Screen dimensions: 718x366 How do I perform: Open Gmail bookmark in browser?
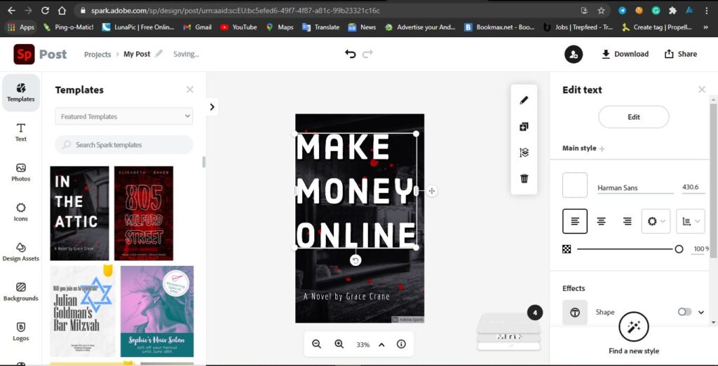(x=198, y=27)
